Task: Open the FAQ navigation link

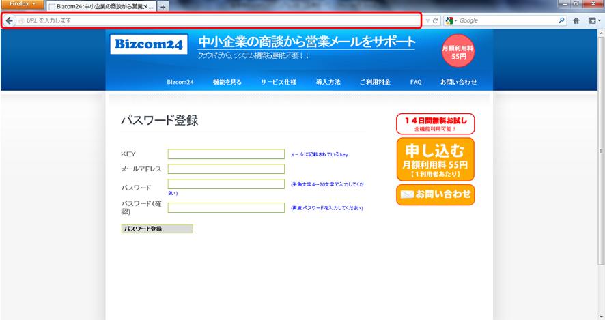Action: tap(416, 82)
